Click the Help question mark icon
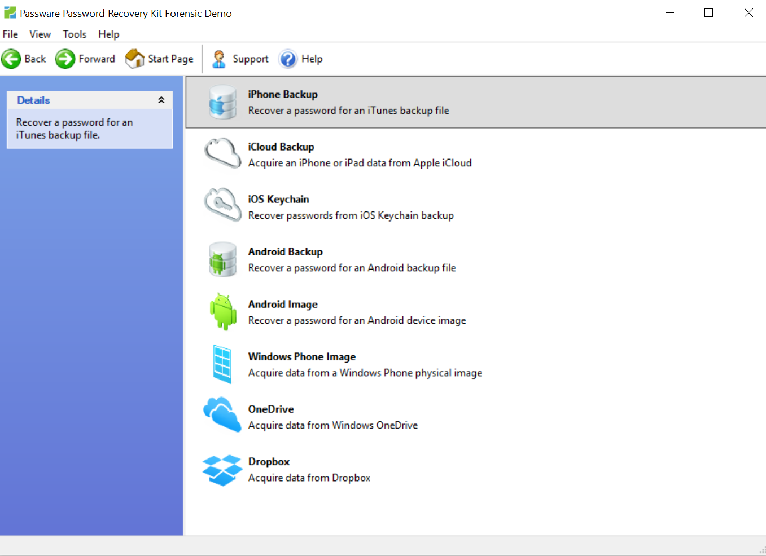This screenshot has height=556, width=766. [x=287, y=59]
